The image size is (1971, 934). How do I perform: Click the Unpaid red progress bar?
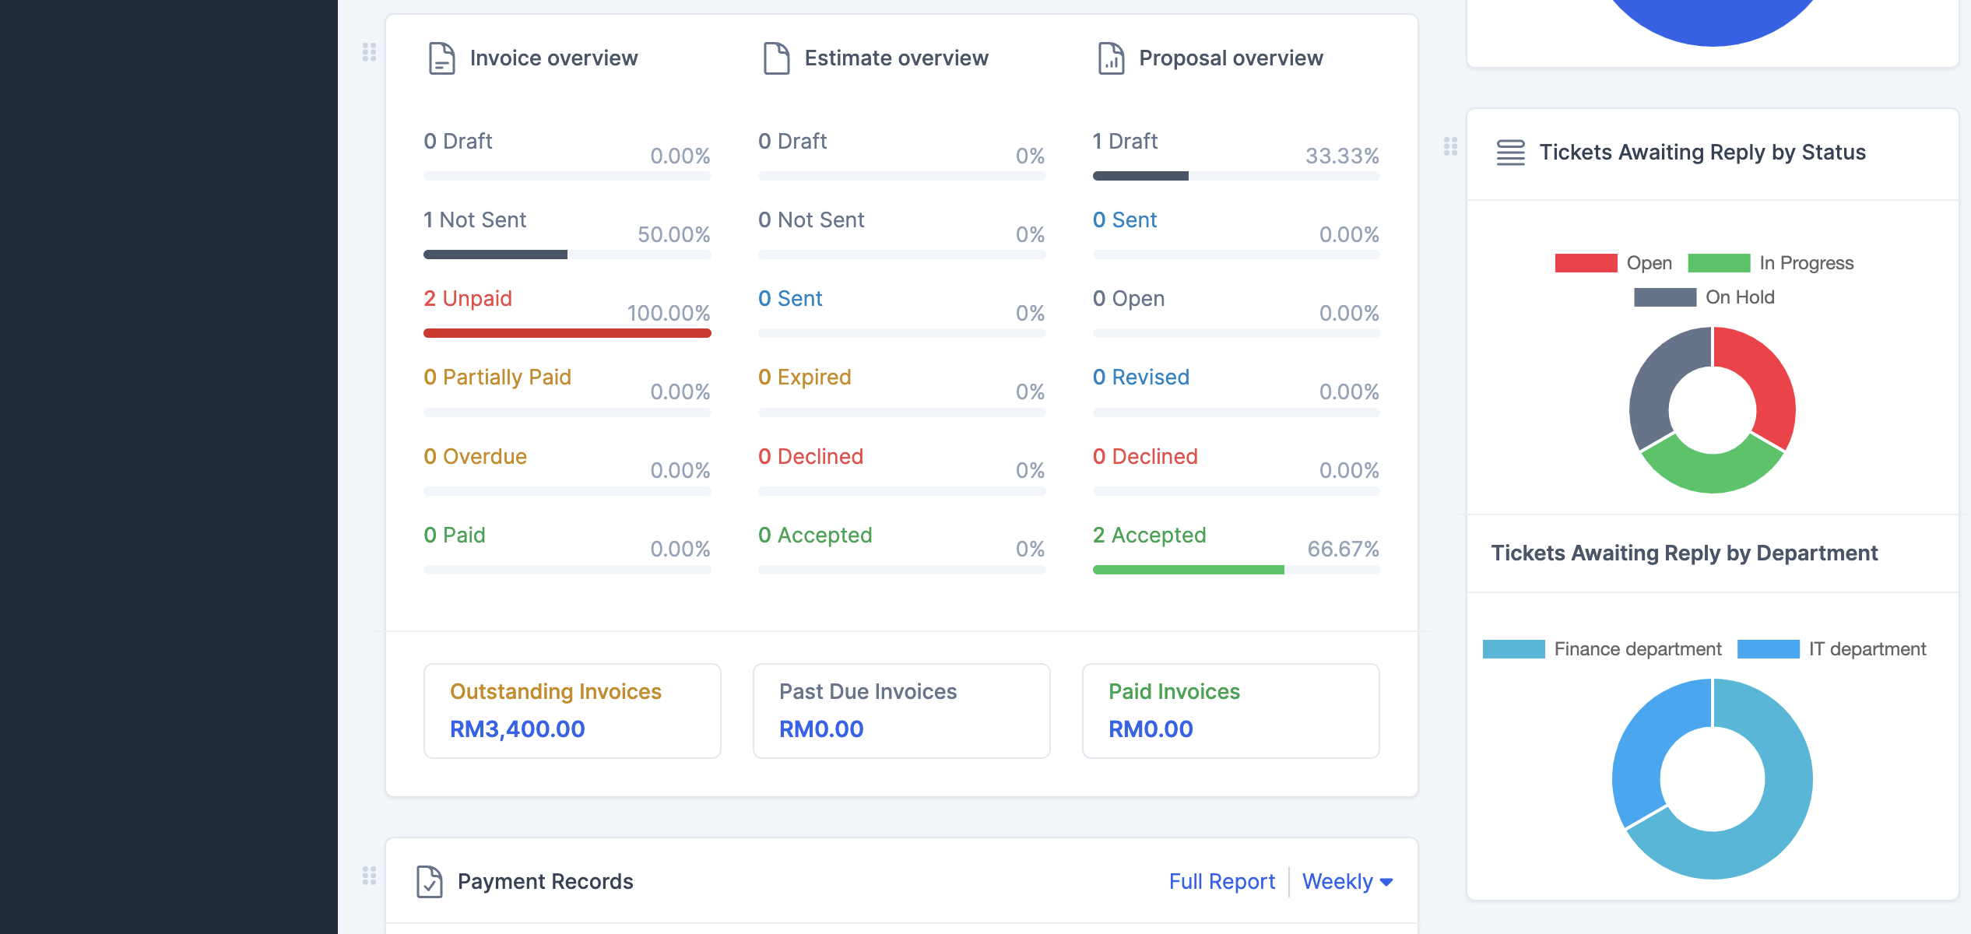tap(567, 333)
